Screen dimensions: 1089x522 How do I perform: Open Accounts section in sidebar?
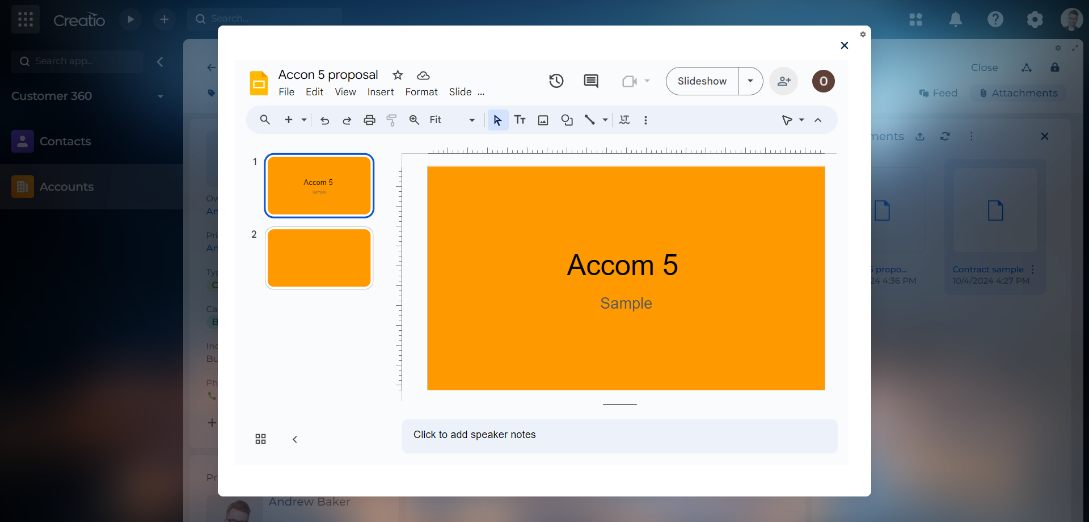(x=66, y=187)
